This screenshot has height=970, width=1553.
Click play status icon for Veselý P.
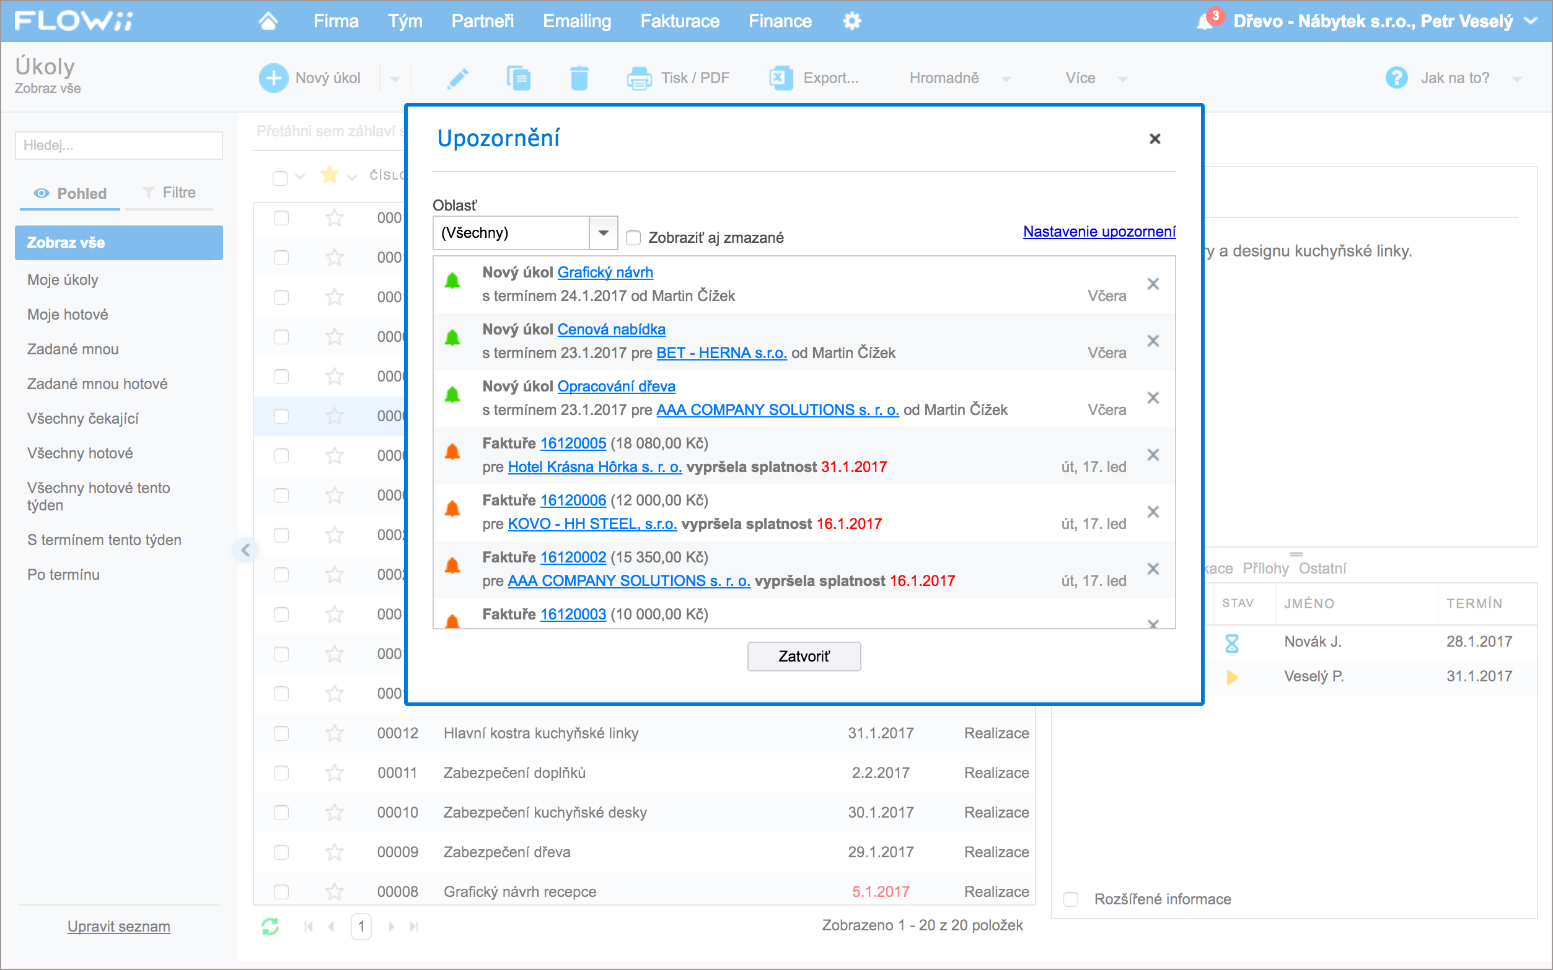coord(1231,677)
